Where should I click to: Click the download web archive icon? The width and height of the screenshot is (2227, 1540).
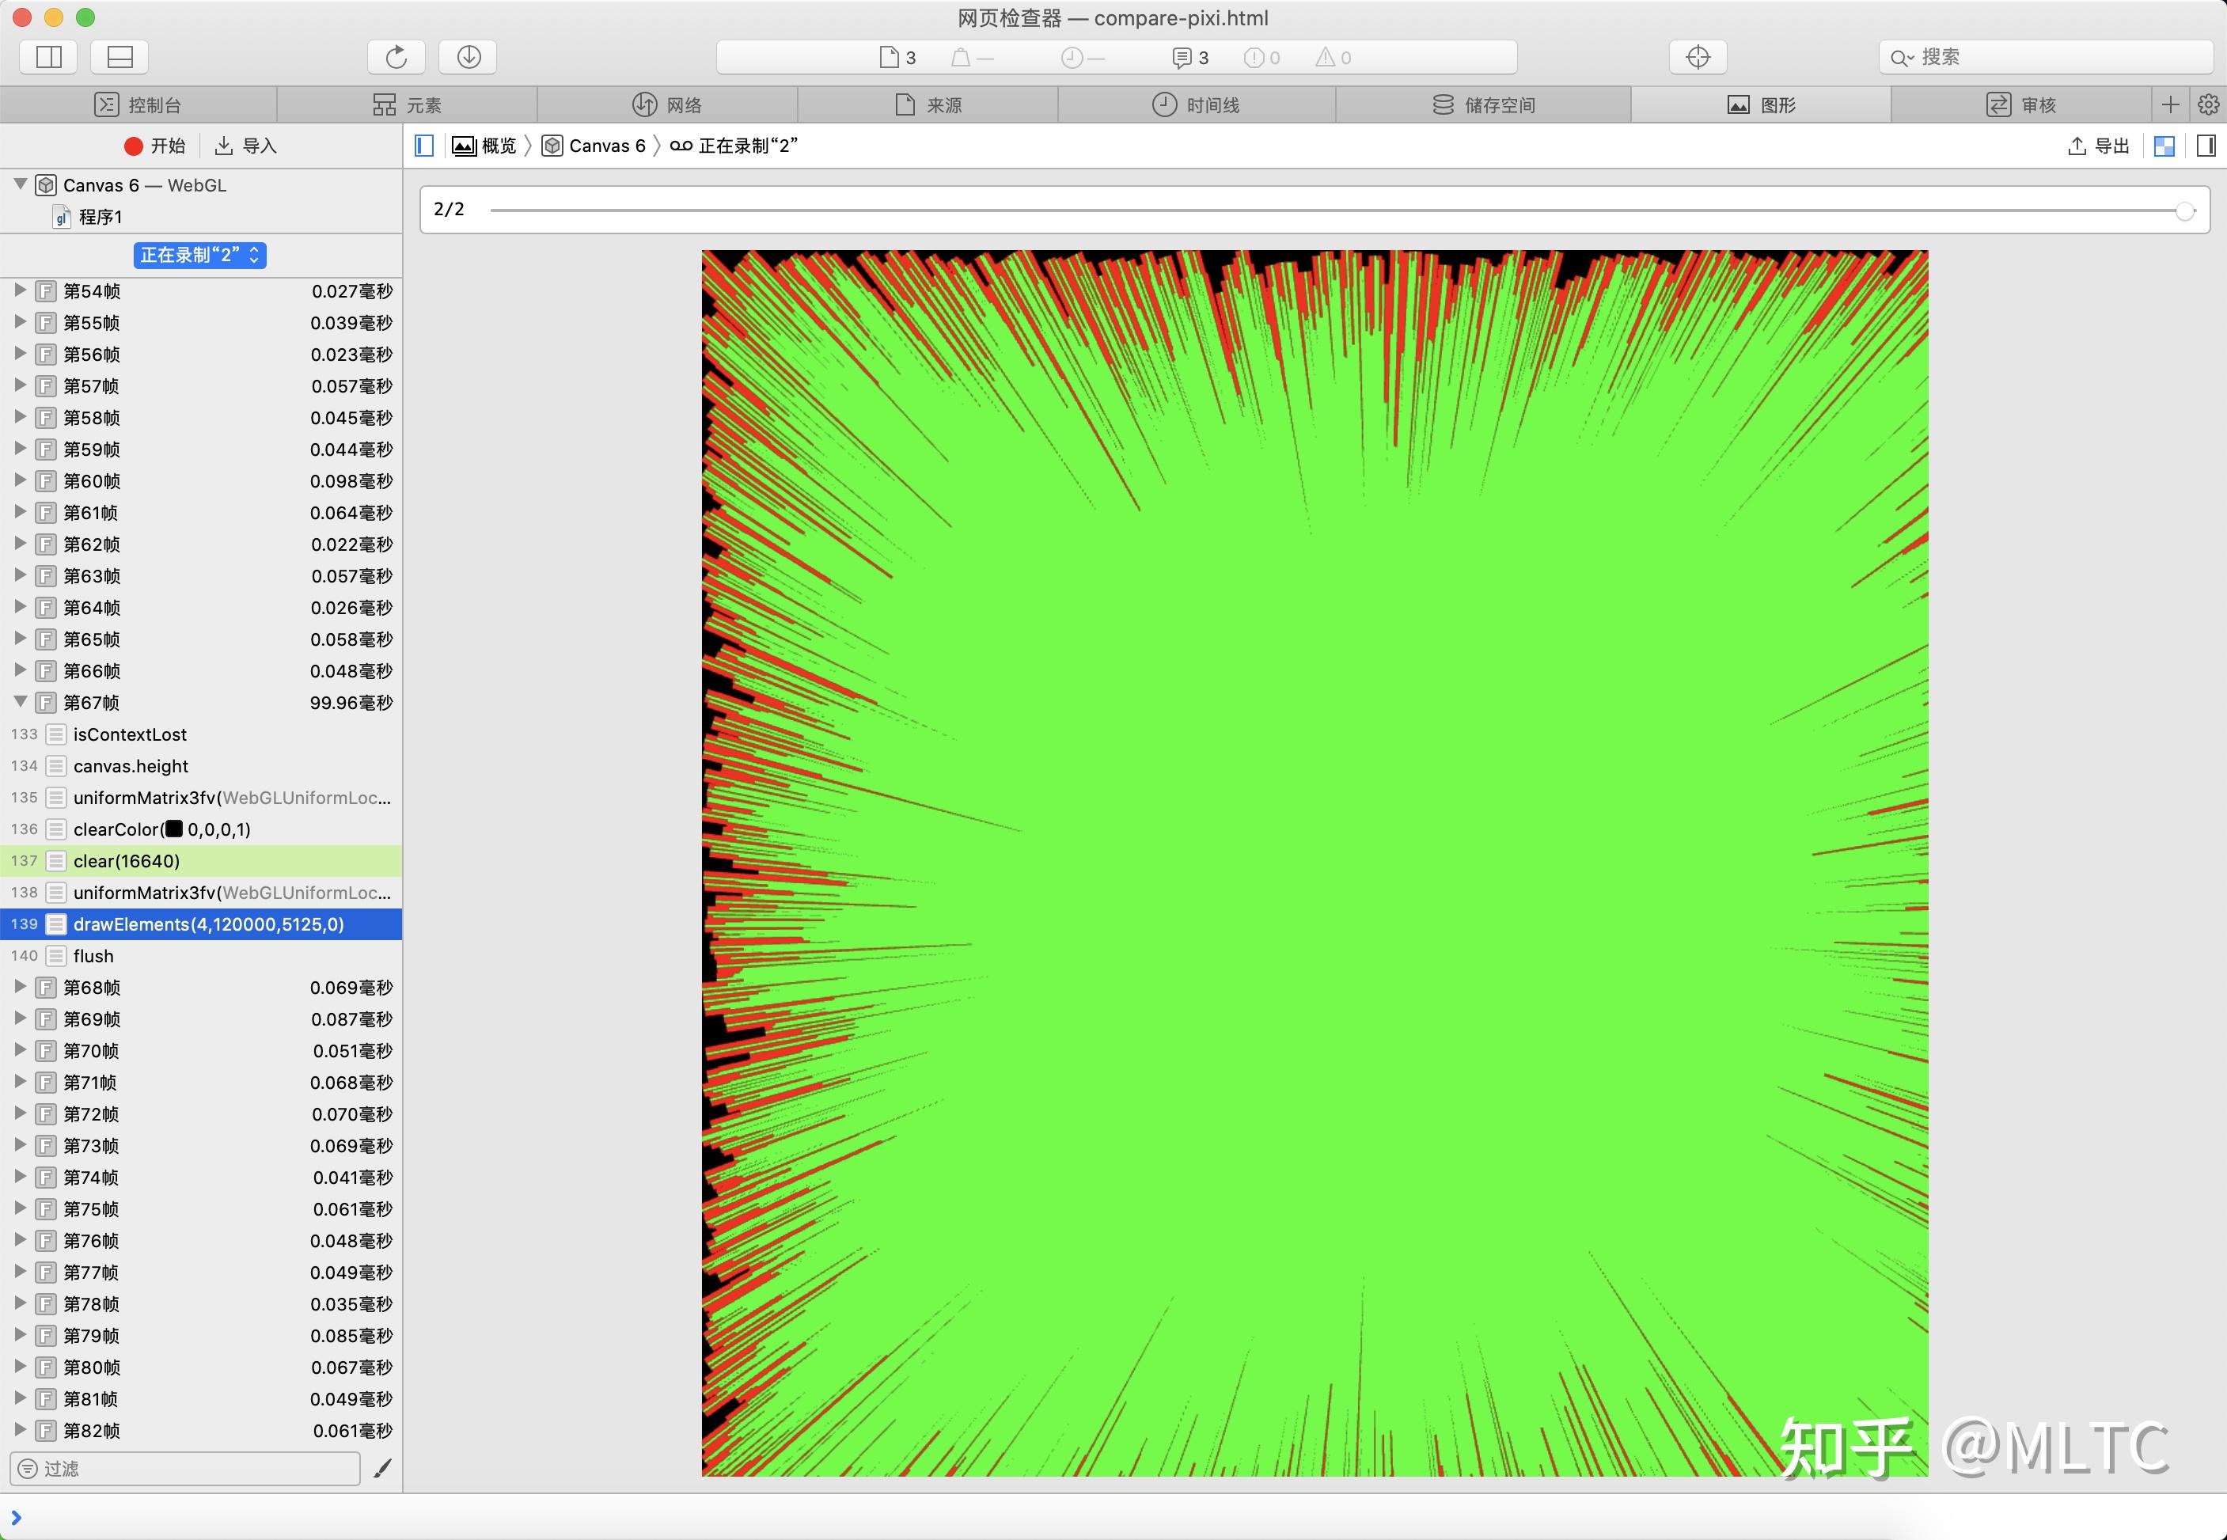(468, 57)
